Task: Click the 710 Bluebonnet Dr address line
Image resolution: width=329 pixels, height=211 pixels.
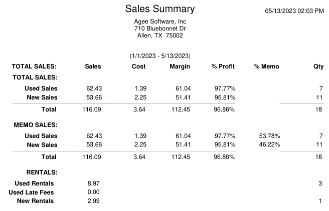Action: pos(160,28)
